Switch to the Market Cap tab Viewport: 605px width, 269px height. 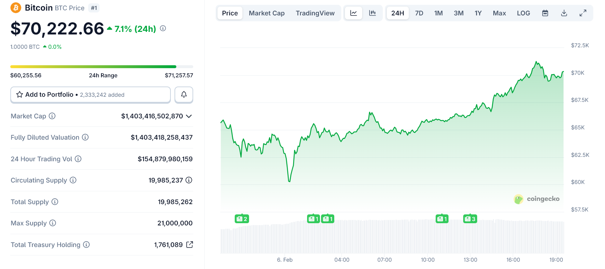pos(267,13)
